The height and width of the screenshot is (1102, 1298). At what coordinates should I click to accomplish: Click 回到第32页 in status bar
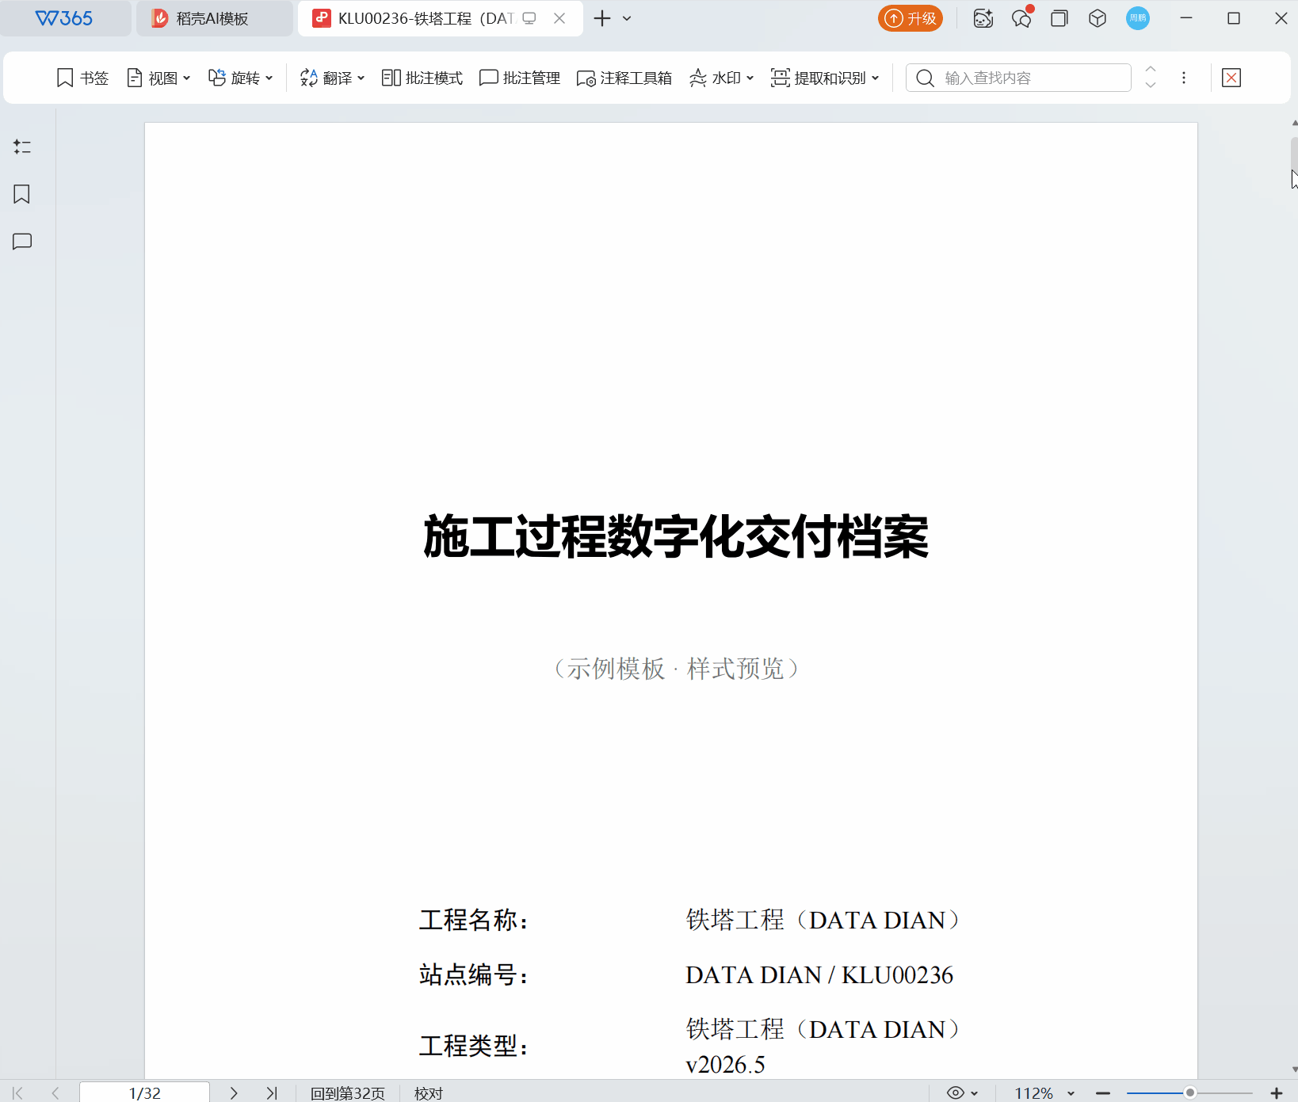click(x=348, y=1093)
